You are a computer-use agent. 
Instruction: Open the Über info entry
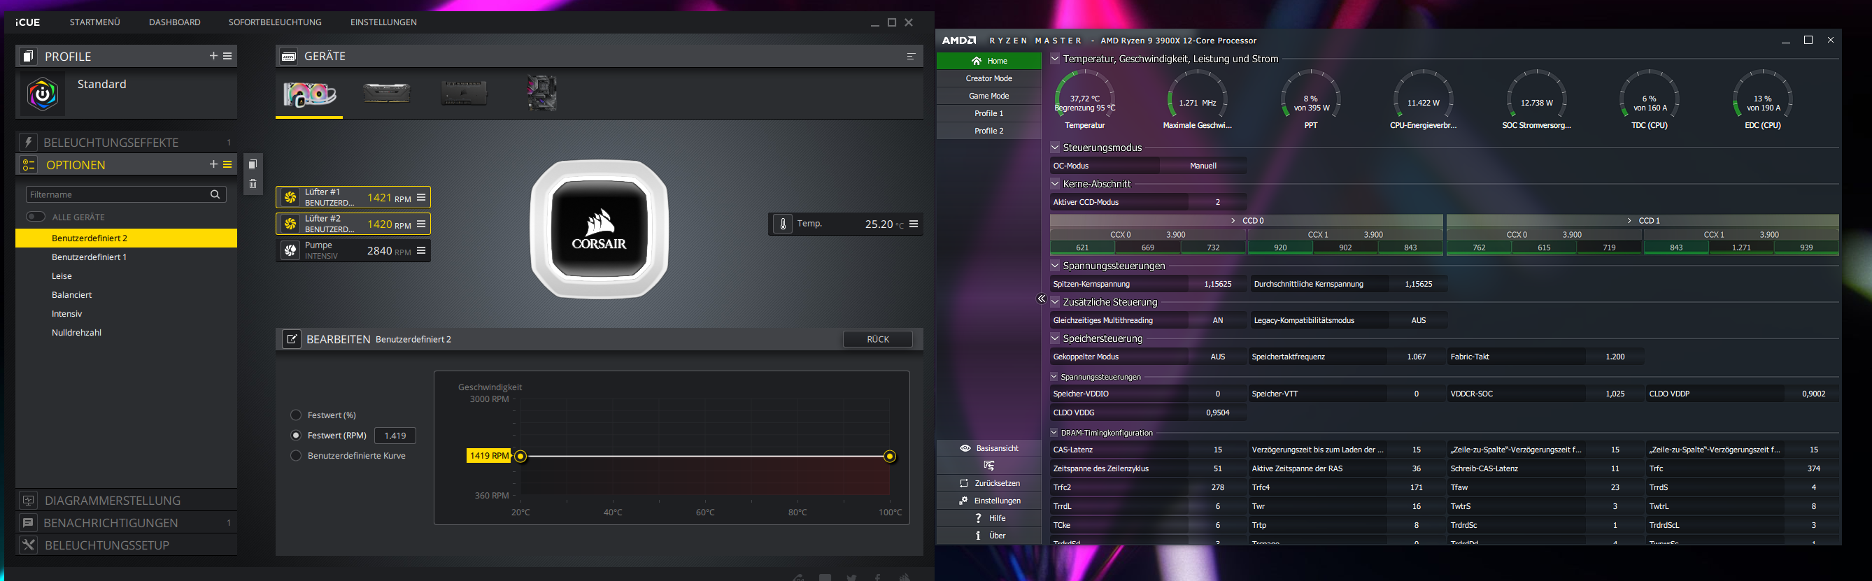pyautogui.click(x=989, y=536)
